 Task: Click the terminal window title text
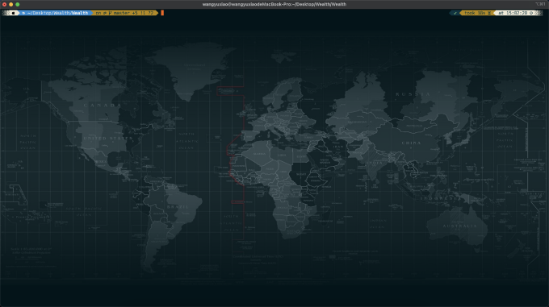[274, 4]
